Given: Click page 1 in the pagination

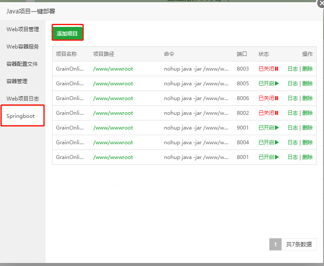Looking at the screenshot, I should click(275, 244).
